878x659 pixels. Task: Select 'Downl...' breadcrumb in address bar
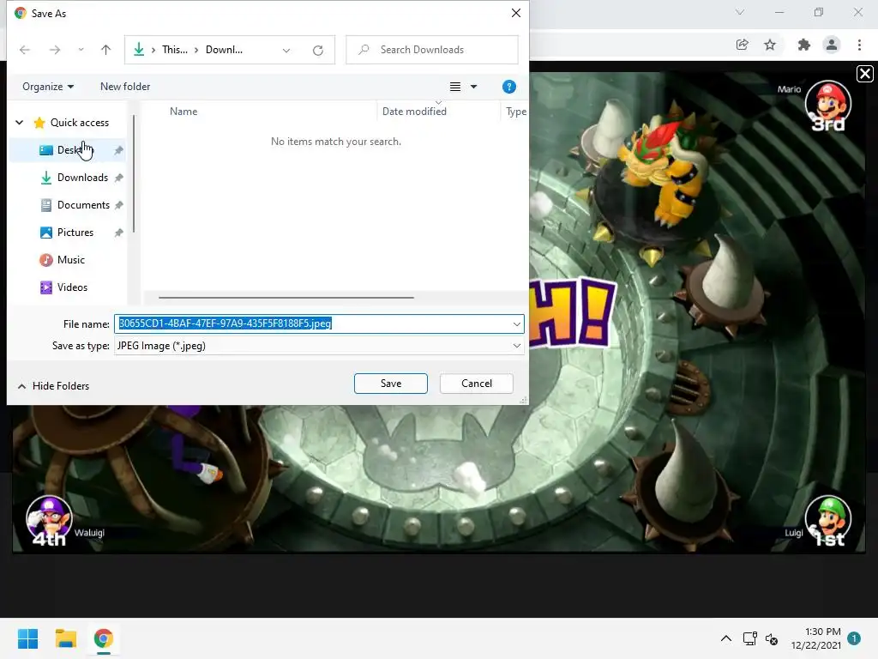(224, 50)
